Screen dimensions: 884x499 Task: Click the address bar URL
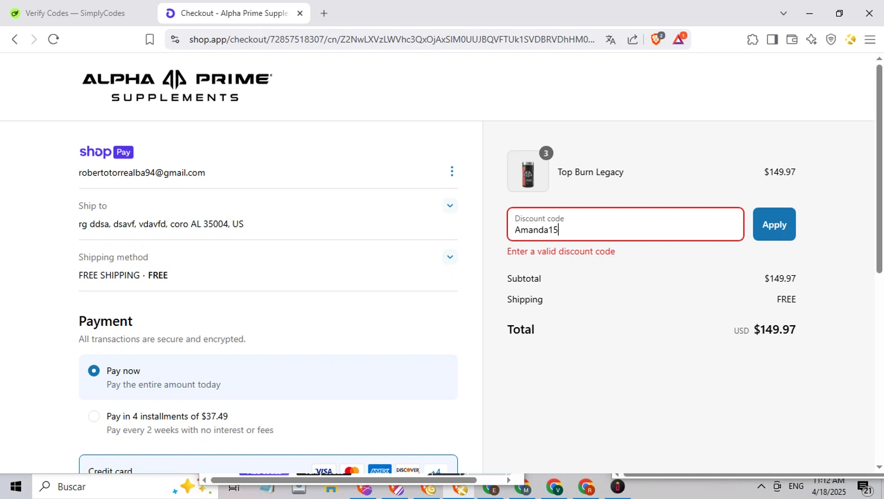[x=391, y=39]
